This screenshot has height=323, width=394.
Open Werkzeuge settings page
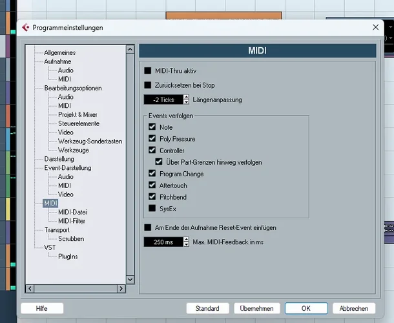pos(74,150)
